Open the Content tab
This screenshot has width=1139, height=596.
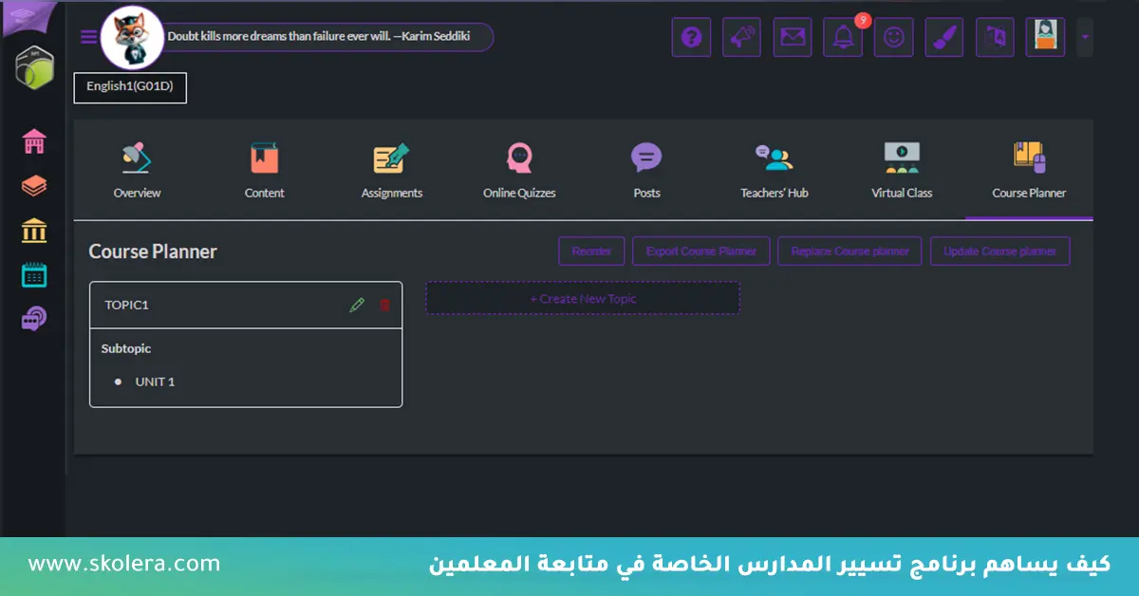point(264,171)
